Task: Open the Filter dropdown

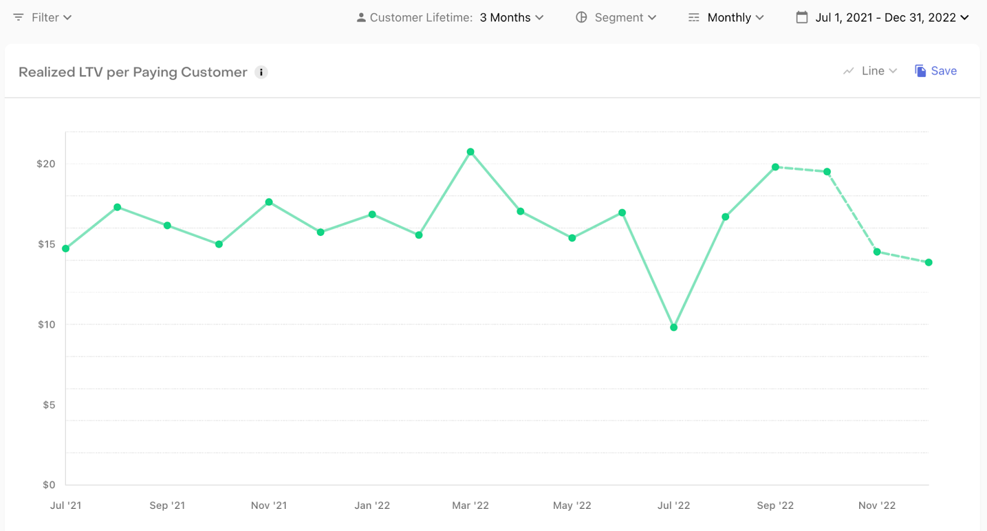Action: point(43,17)
